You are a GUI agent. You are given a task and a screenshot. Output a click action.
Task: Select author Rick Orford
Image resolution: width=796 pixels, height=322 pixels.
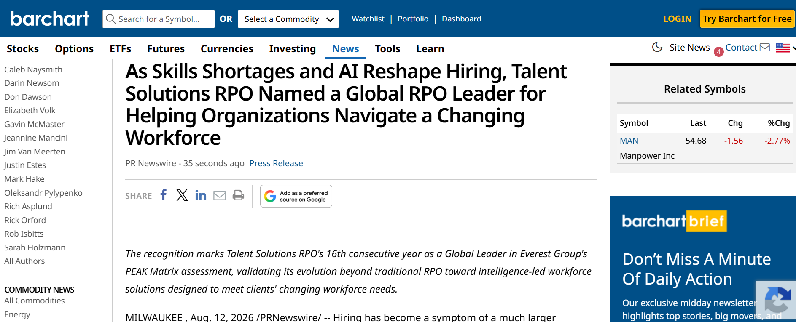pos(25,220)
